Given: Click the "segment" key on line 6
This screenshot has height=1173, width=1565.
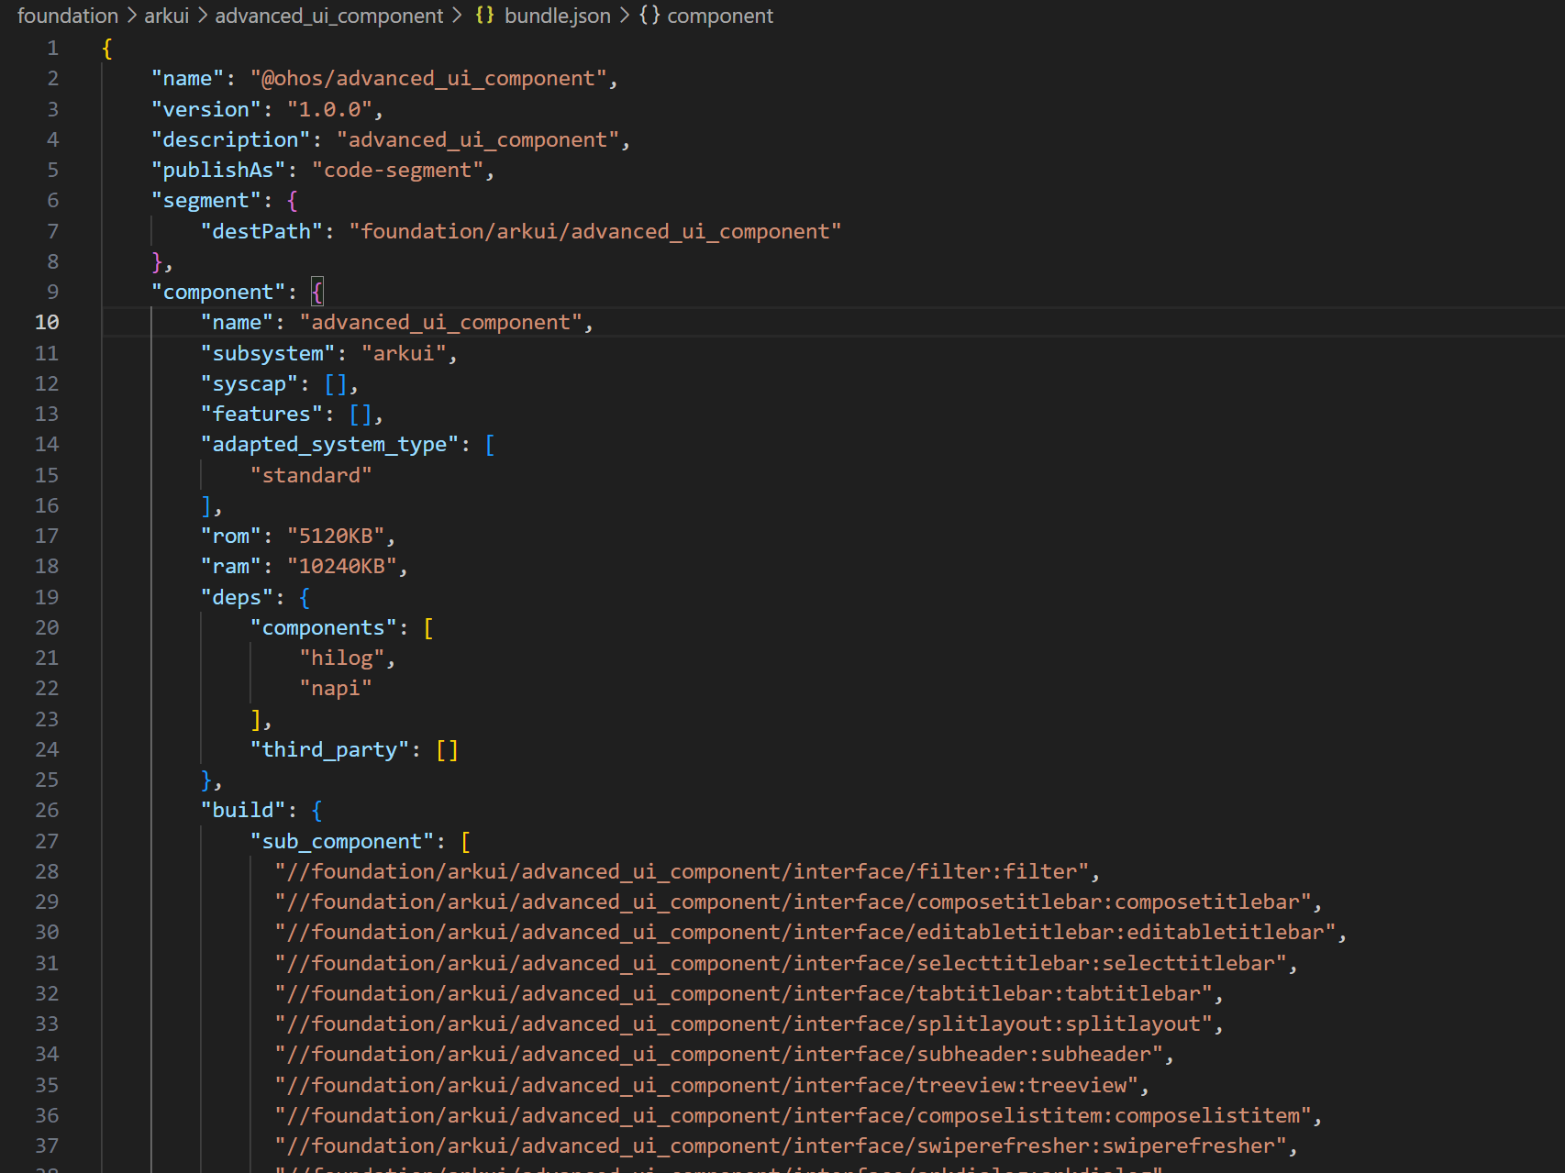Looking at the screenshot, I should [x=205, y=201].
